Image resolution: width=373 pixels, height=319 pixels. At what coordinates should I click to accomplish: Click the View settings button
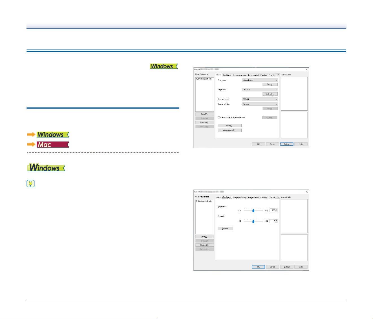click(229, 130)
